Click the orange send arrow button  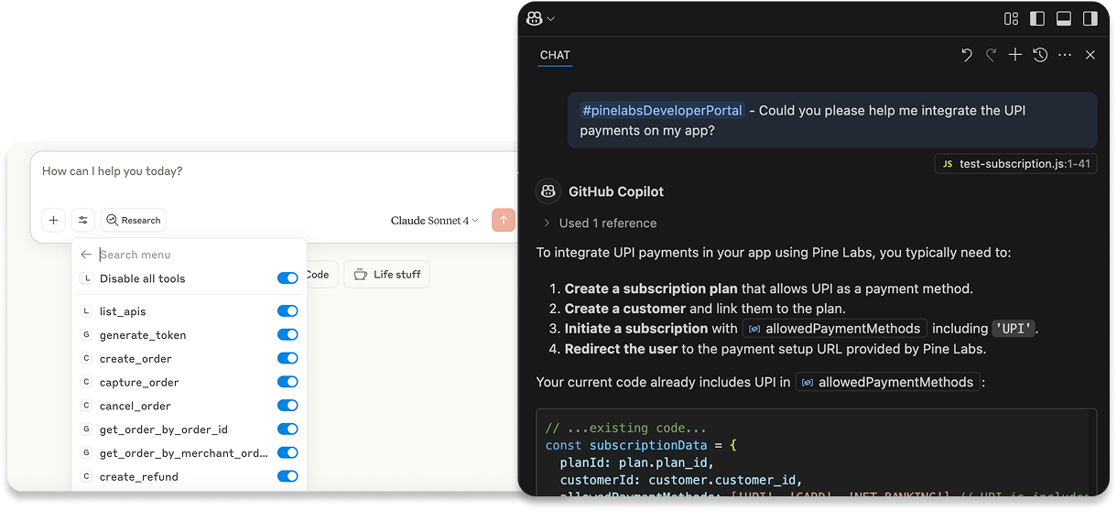click(504, 220)
